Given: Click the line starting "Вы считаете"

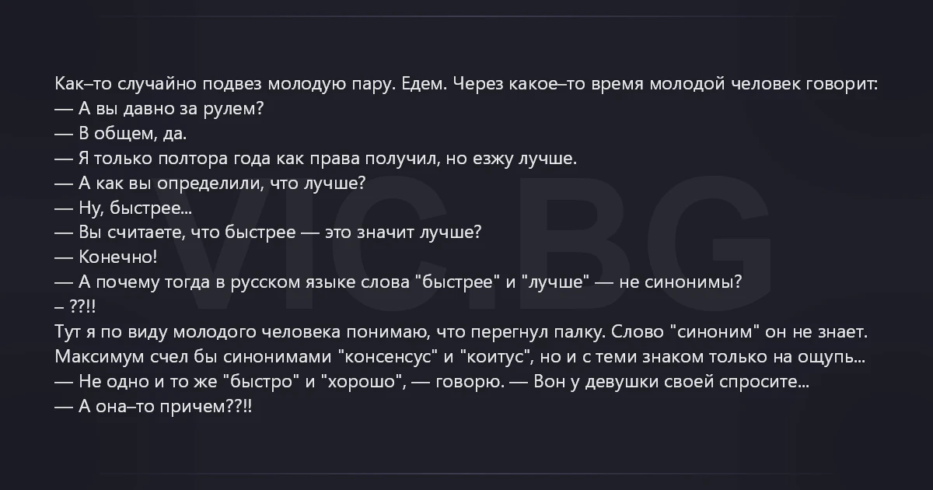Looking at the screenshot, I should pyautogui.click(x=280, y=233).
